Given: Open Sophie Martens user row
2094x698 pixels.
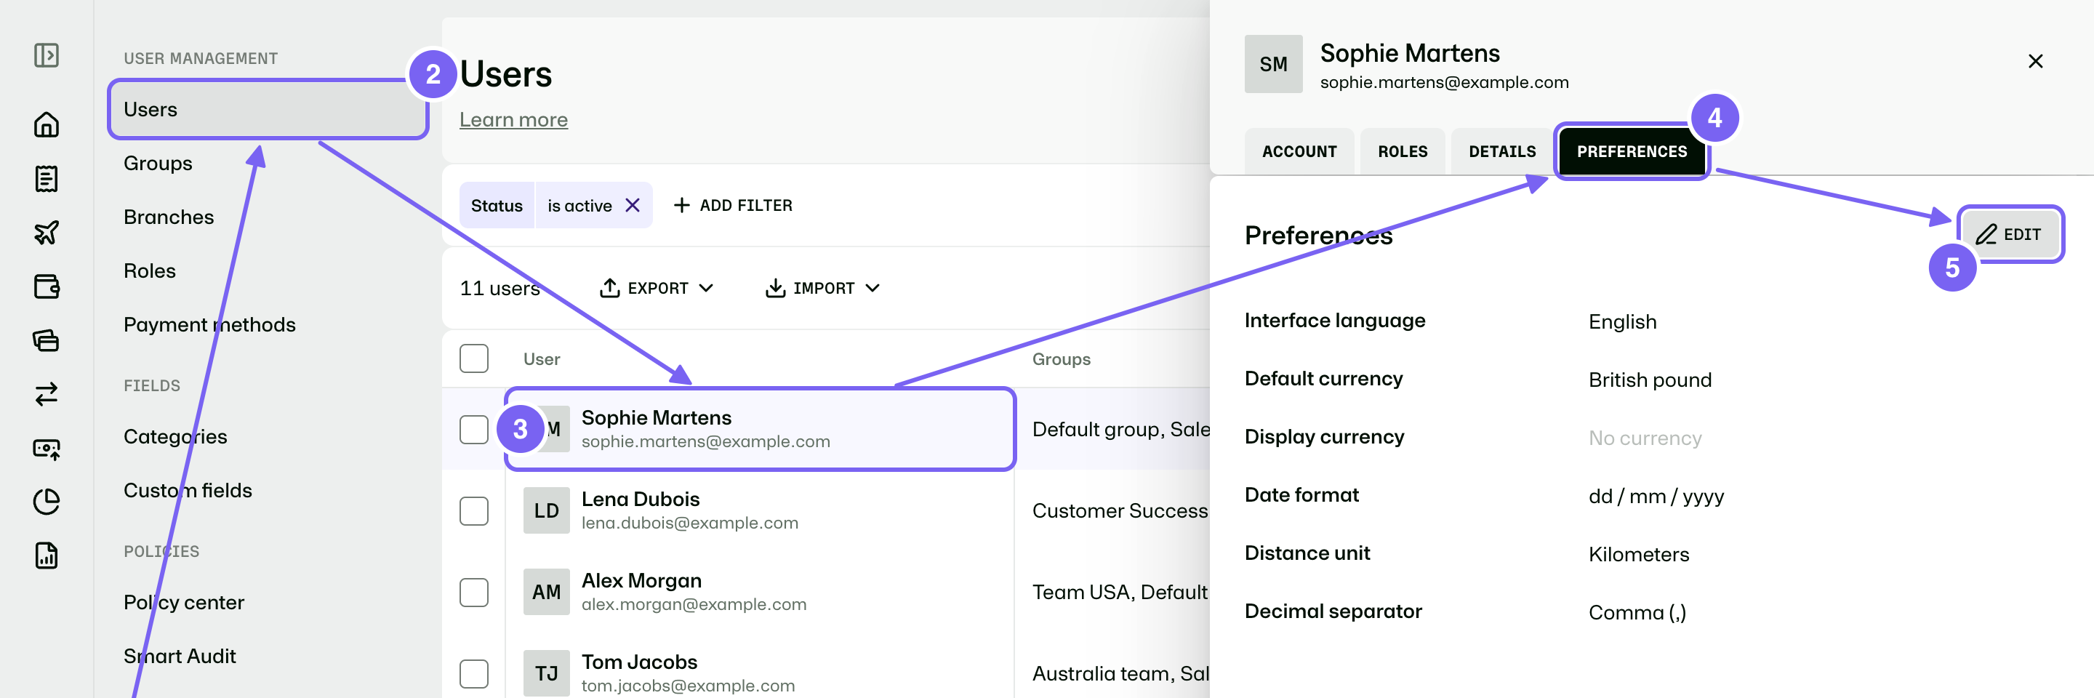Looking at the screenshot, I should [x=760, y=429].
